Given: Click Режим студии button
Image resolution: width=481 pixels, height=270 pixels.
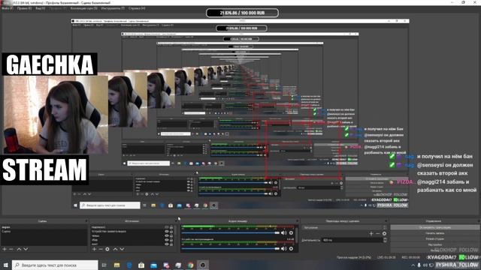Looking at the screenshot, I should (434, 238).
